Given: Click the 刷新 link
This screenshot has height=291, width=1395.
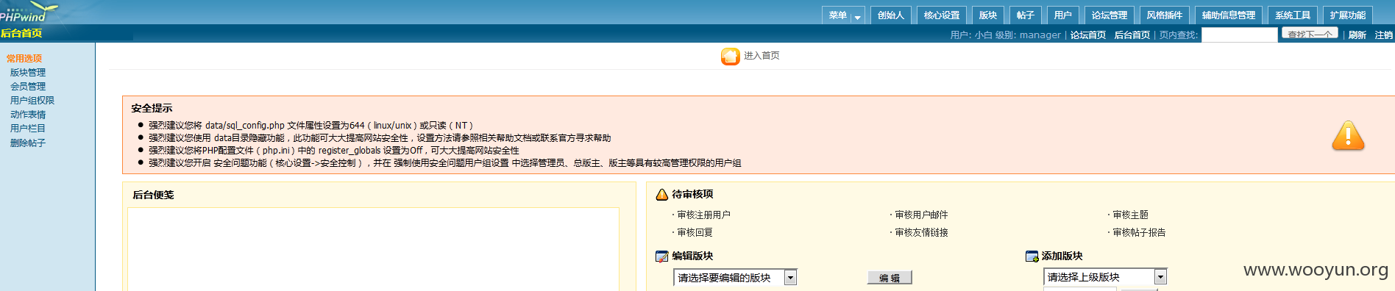Looking at the screenshot, I should [x=1357, y=35].
